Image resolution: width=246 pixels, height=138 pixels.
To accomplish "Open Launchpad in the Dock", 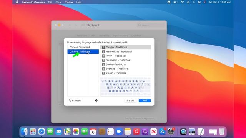I will click(33, 131).
